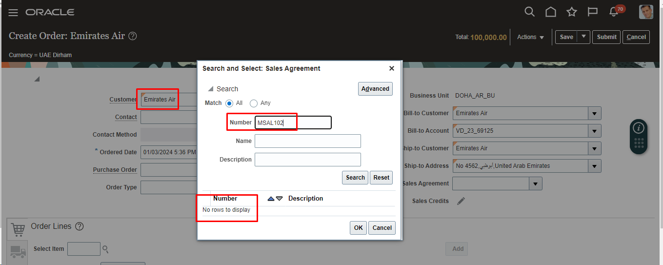The image size is (663, 265).
Task: Open the search magnifier in header
Action: point(530,12)
